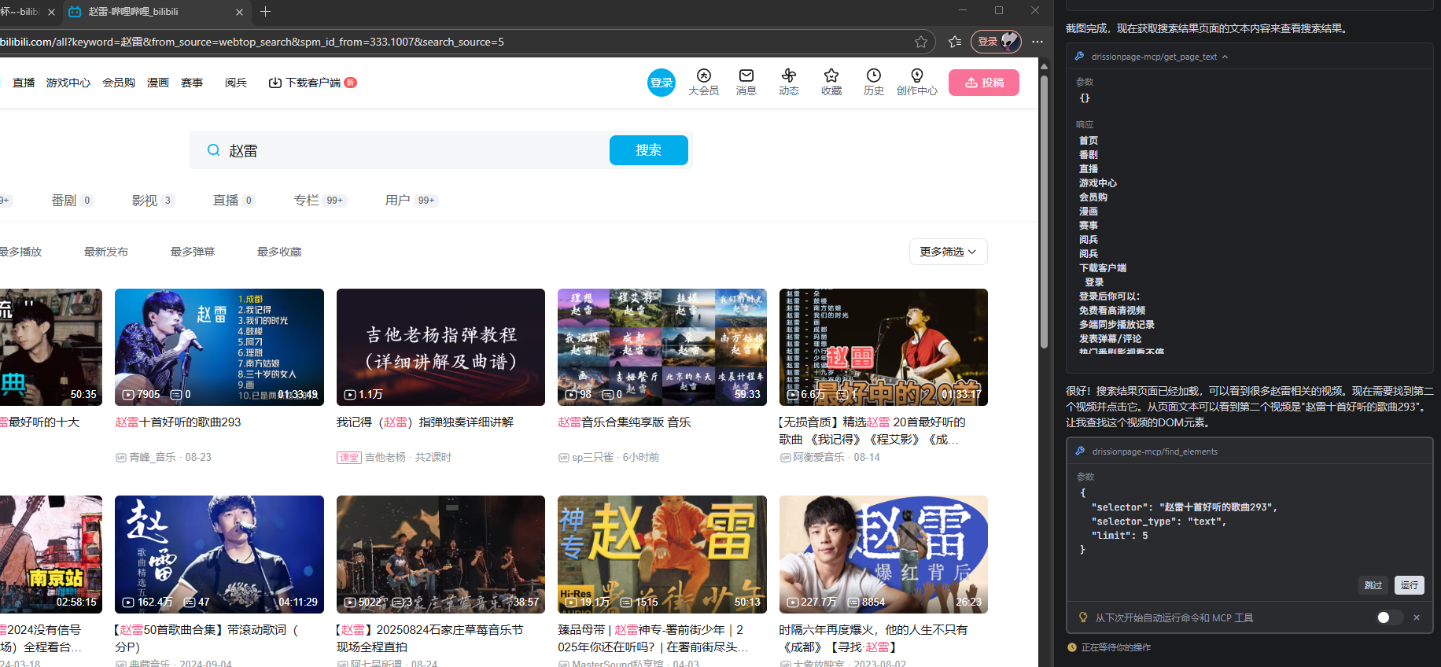Click the pink 投稿 upload button

(x=984, y=83)
